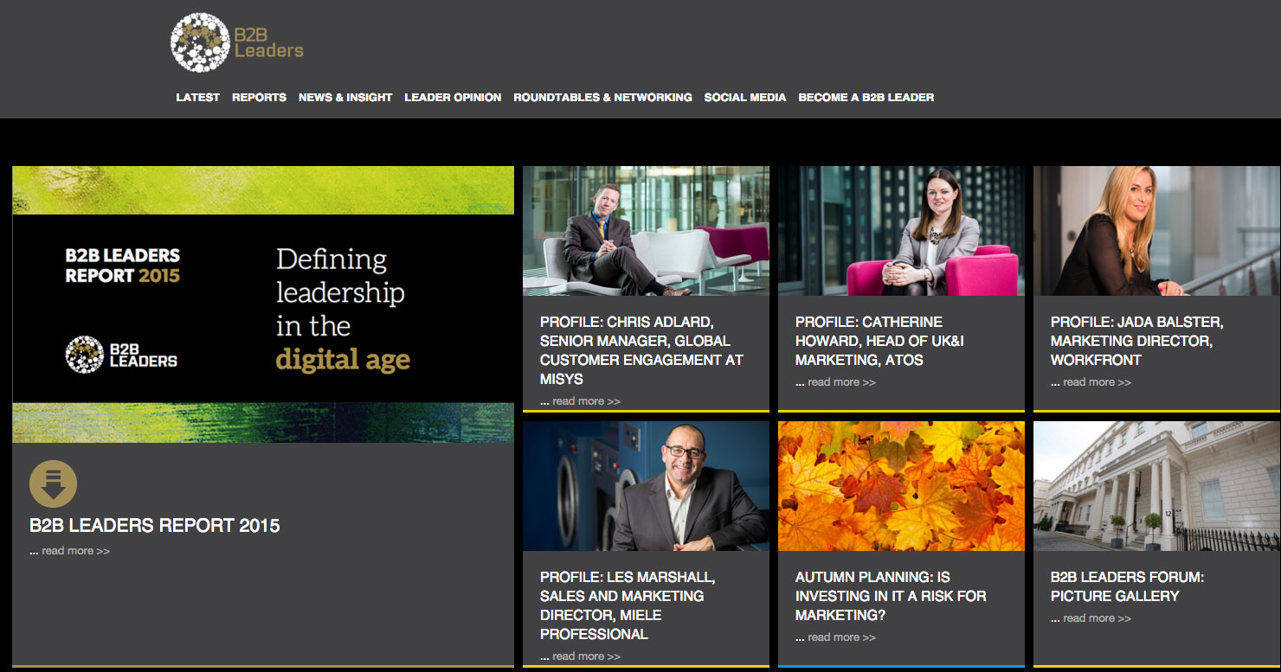Open the Latest menu item

coord(198,98)
